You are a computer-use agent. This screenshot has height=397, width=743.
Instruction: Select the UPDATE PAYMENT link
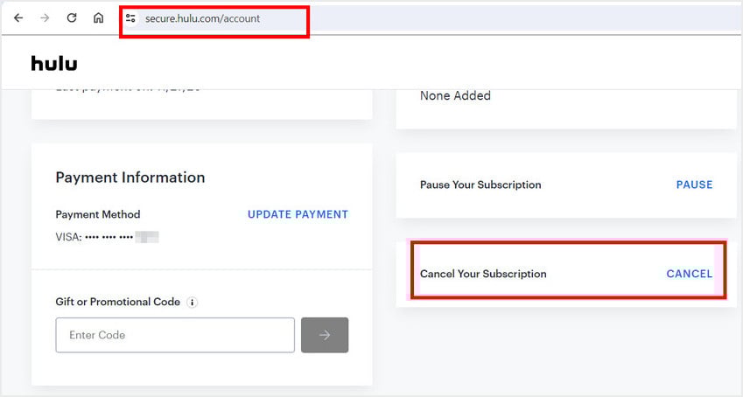pos(298,214)
